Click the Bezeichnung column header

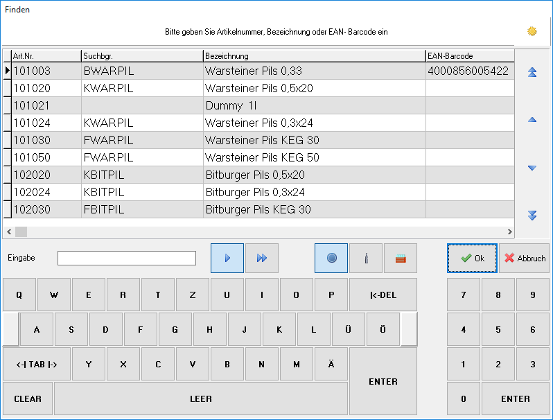tap(315, 56)
